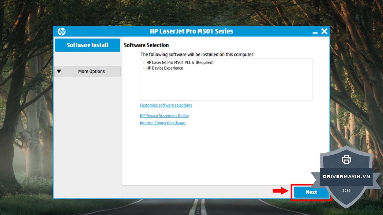
Task: Click the window title HP LaserJet Pro M501 Series
Action: [191, 31]
